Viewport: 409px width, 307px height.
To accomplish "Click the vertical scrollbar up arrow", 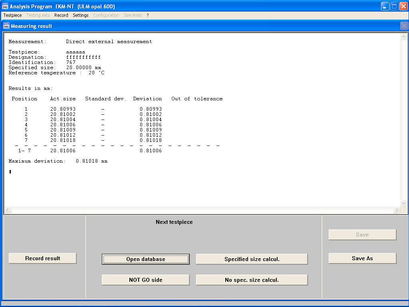I will tap(403, 36).
